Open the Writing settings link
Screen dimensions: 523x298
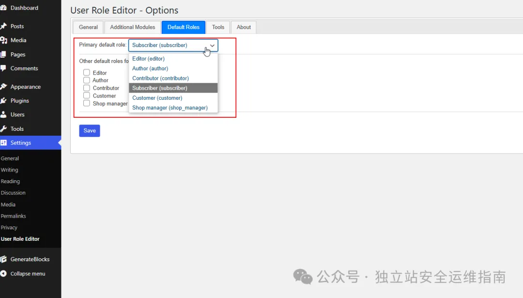(x=9, y=170)
